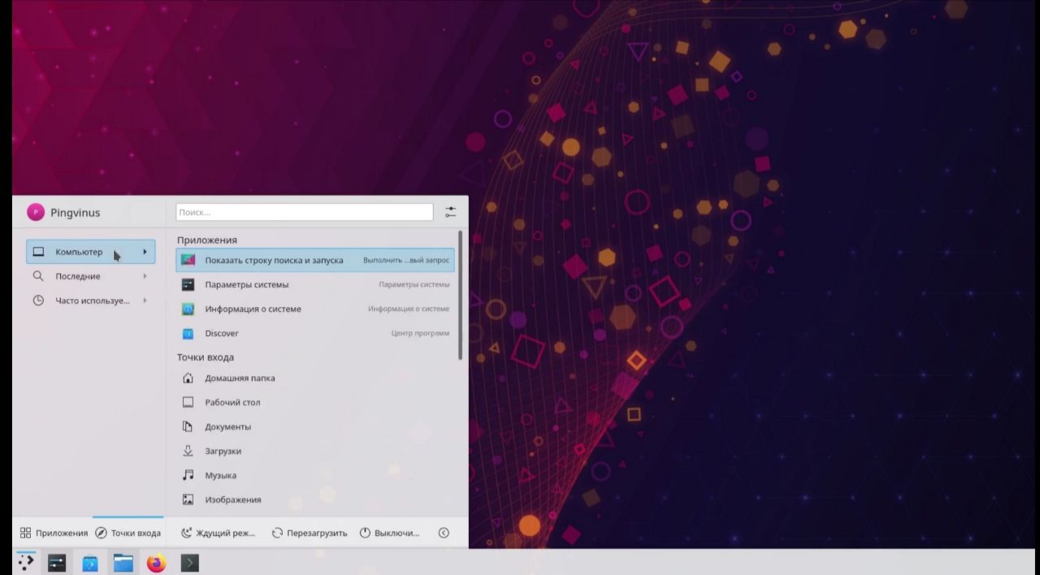Click the Музыка note icon
Image resolution: width=1040 pixels, height=575 pixels.
click(x=188, y=476)
